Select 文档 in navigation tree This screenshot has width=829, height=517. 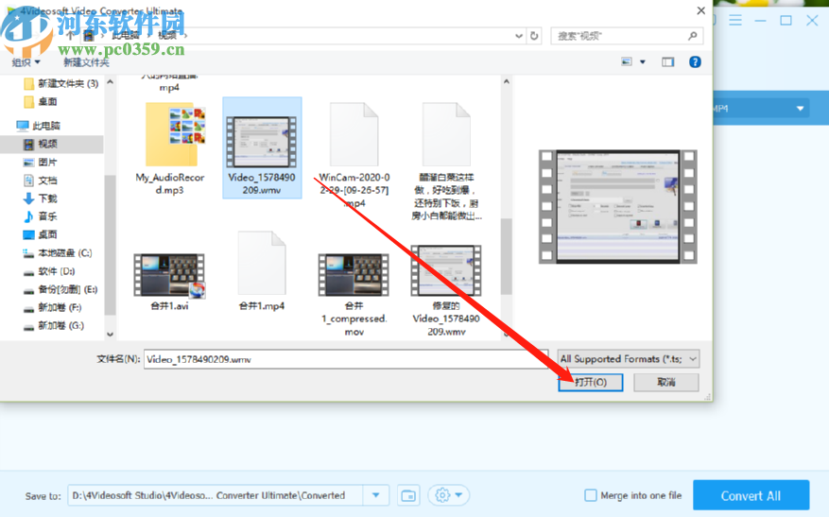coord(42,181)
